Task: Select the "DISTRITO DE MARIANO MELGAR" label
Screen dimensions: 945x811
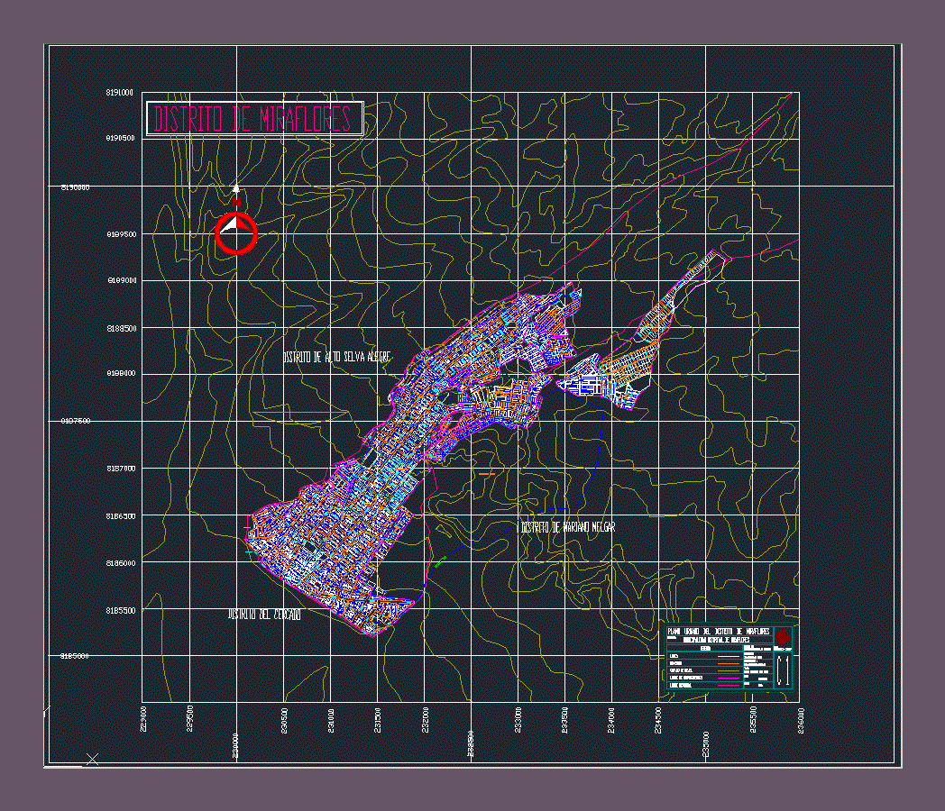Action: pyautogui.click(x=568, y=527)
